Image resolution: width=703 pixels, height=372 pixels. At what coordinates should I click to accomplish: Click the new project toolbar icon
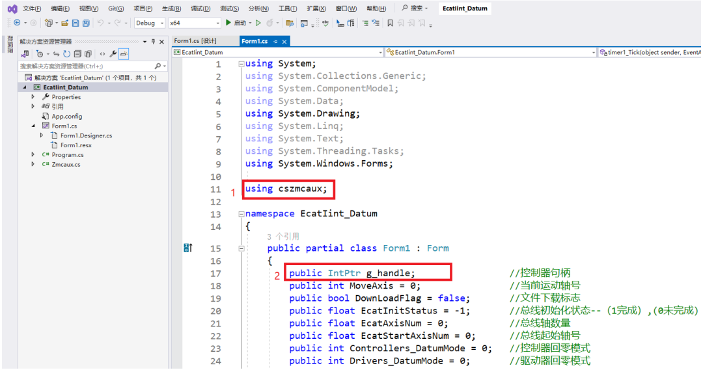48,23
